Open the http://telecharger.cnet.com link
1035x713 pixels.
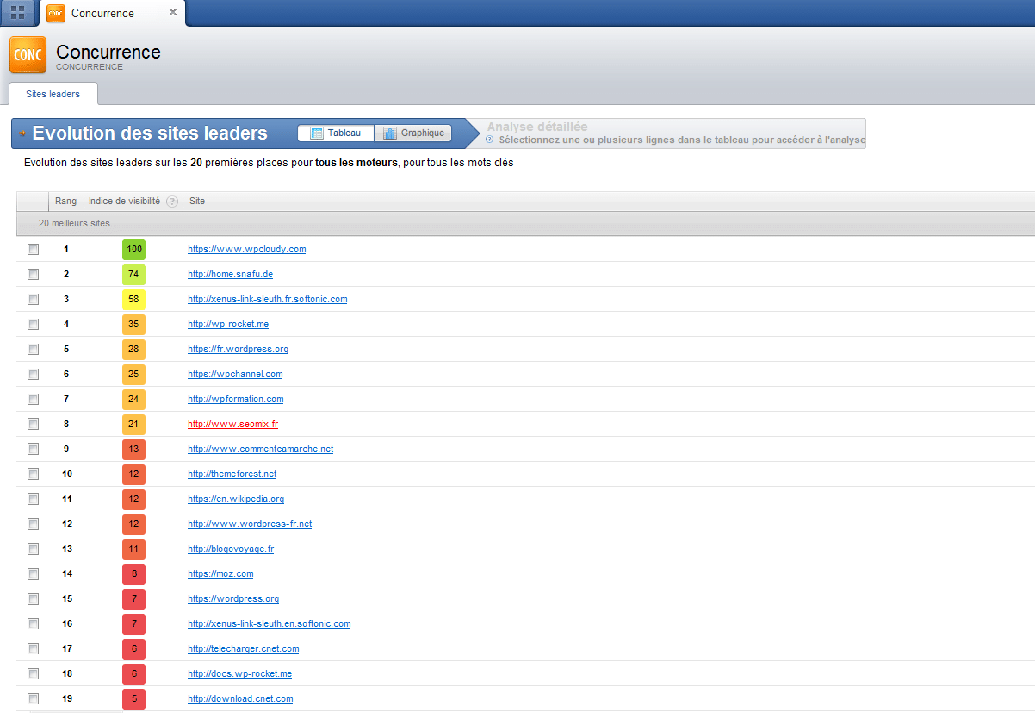[x=244, y=648]
